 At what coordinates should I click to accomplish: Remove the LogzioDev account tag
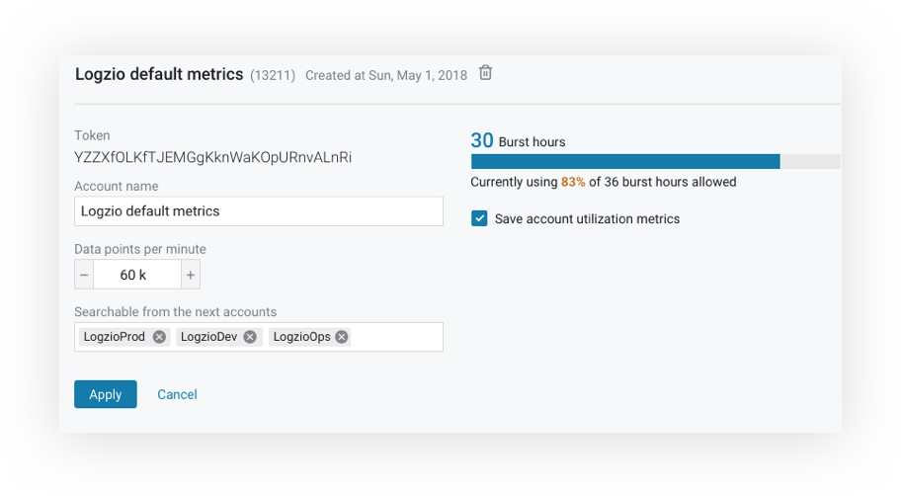pos(250,337)
